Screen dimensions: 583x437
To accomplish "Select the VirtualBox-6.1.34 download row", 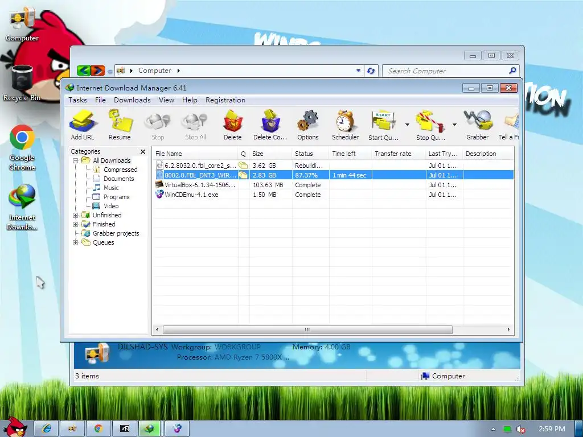I will [x=333, y=185].
